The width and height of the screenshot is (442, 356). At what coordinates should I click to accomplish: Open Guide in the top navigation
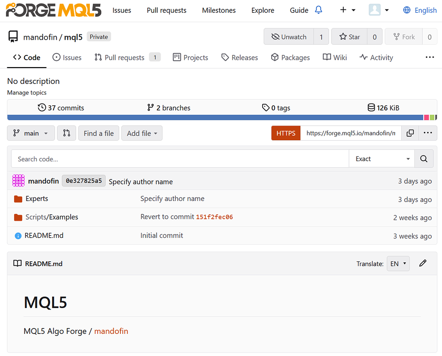coord(299,10)
